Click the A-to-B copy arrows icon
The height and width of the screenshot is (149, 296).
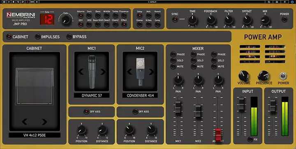[x=32, y=2]
